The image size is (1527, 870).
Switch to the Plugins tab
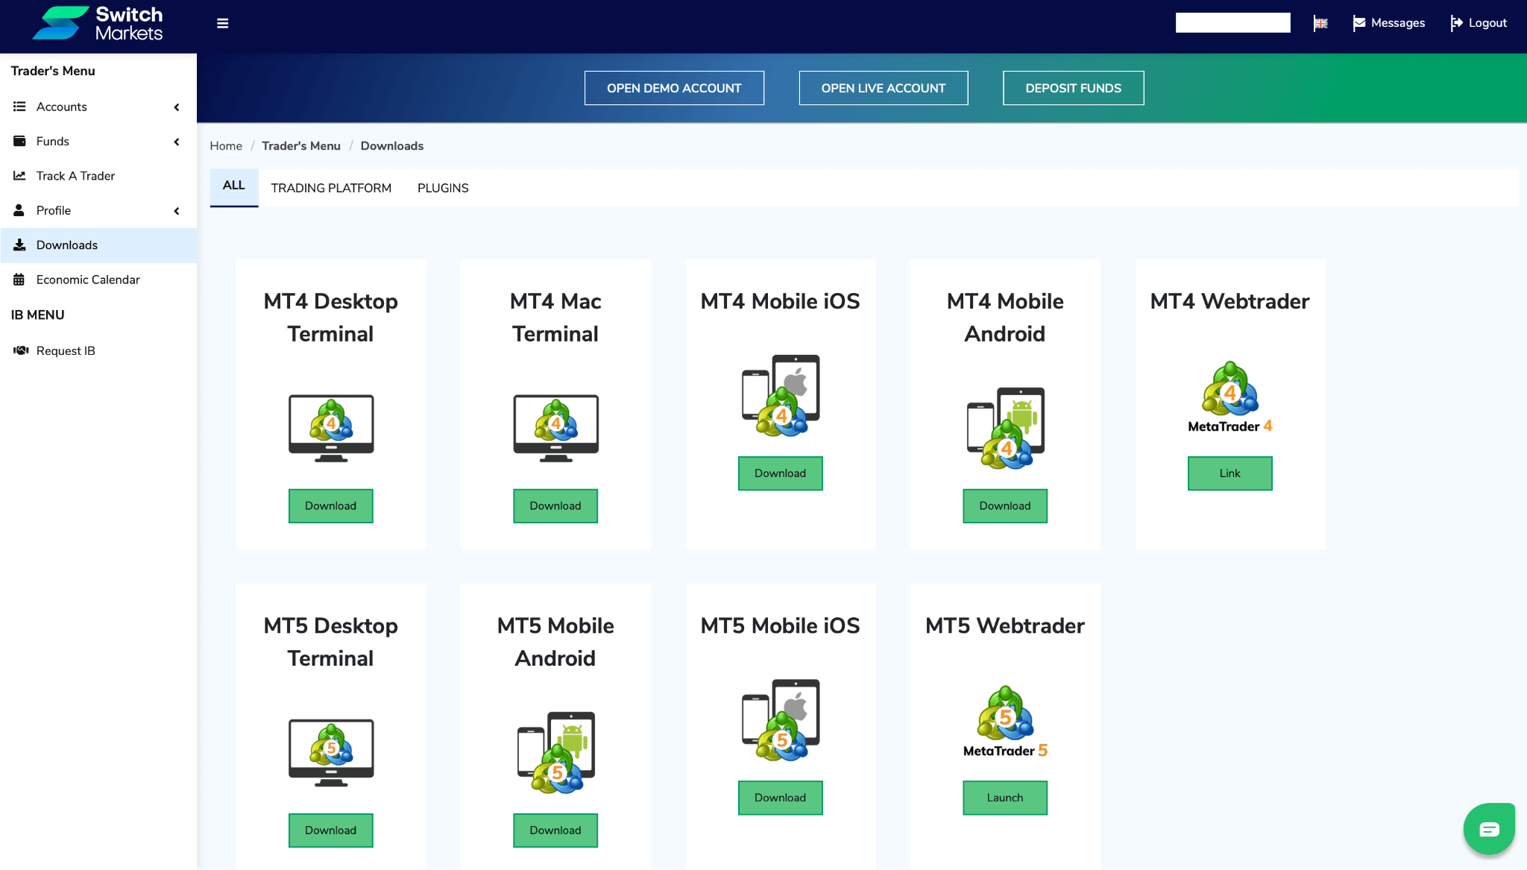pyautogui.click(x=443, y=188)
